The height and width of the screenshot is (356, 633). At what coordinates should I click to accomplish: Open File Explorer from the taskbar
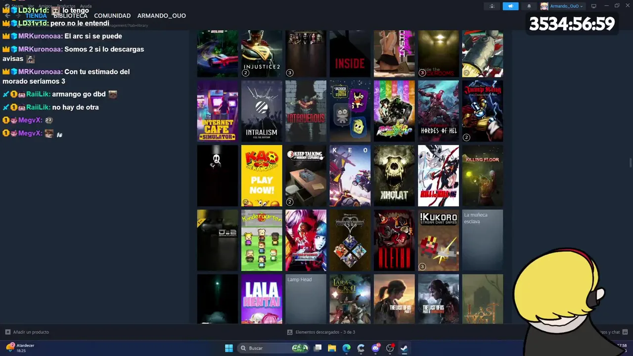[332, 348]
